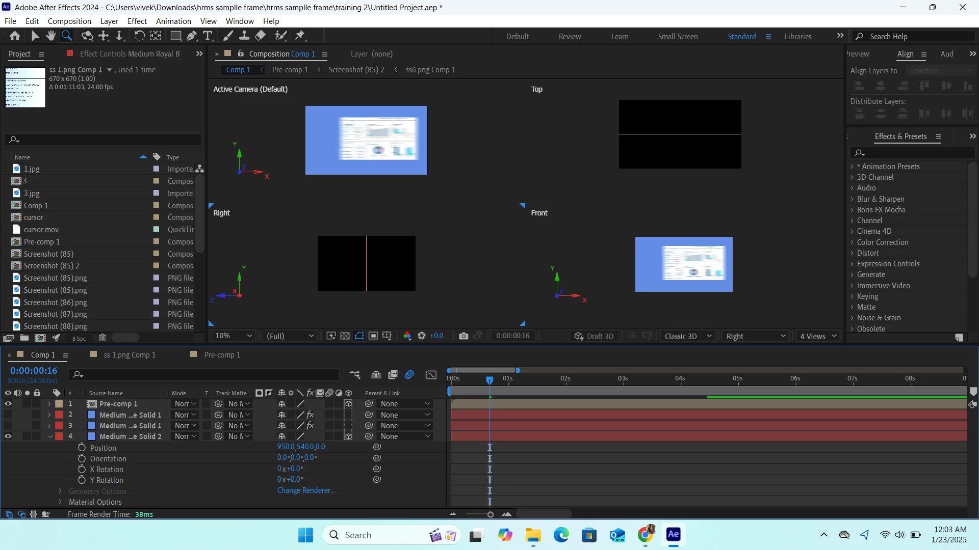Toggle visibility of Medium Royal Blue Solid 2 layer
Screen dimensions: 979x550
8,436
